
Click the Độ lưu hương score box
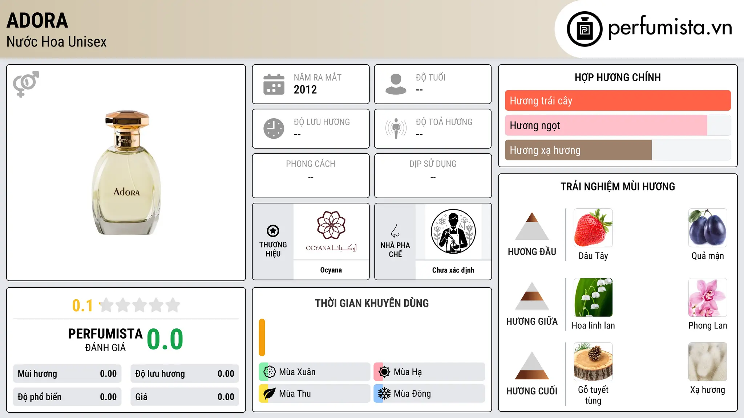[x=185, y=374]
